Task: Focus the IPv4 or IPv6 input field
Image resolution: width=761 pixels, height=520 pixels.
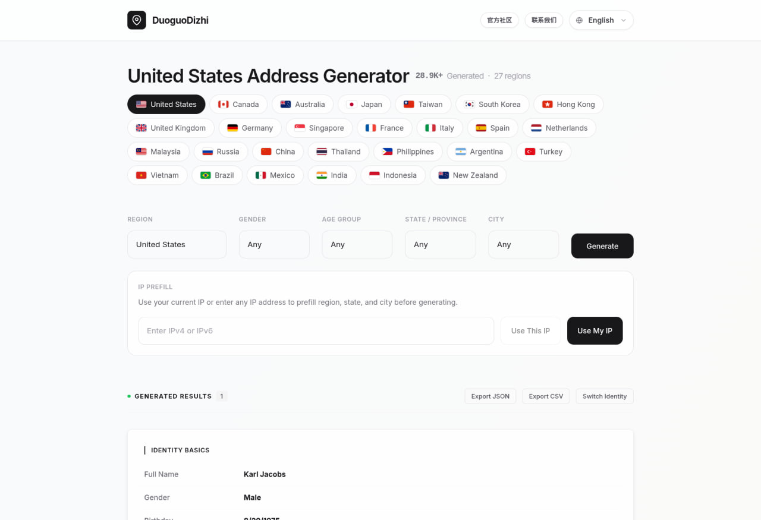Action: (x=316, y=330)
